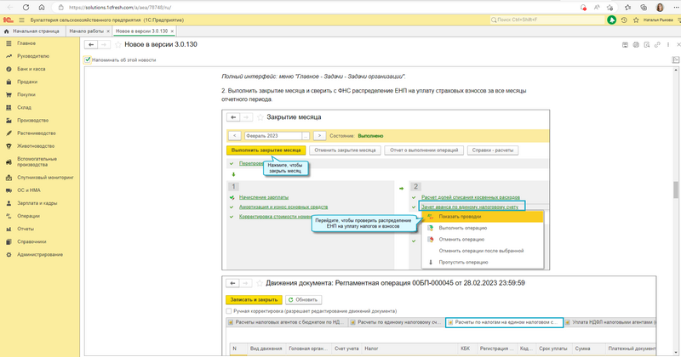The height and width of the screenshot is (357, 681).
Task: Open Отчеты section in the sidebar
Action: pos(26,229)
